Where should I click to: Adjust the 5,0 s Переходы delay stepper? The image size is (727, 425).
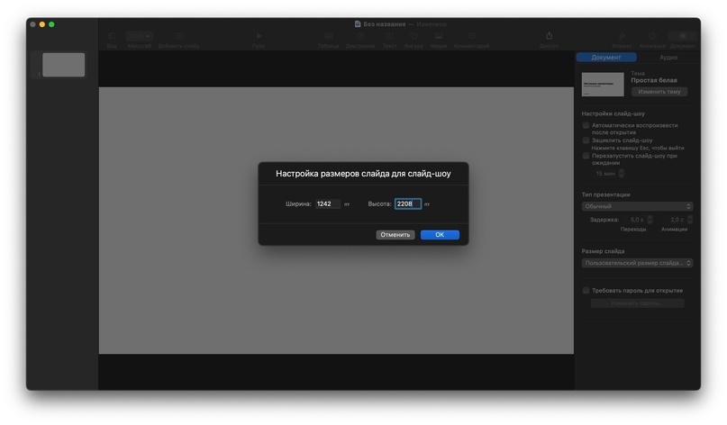[x=650, y=220]
